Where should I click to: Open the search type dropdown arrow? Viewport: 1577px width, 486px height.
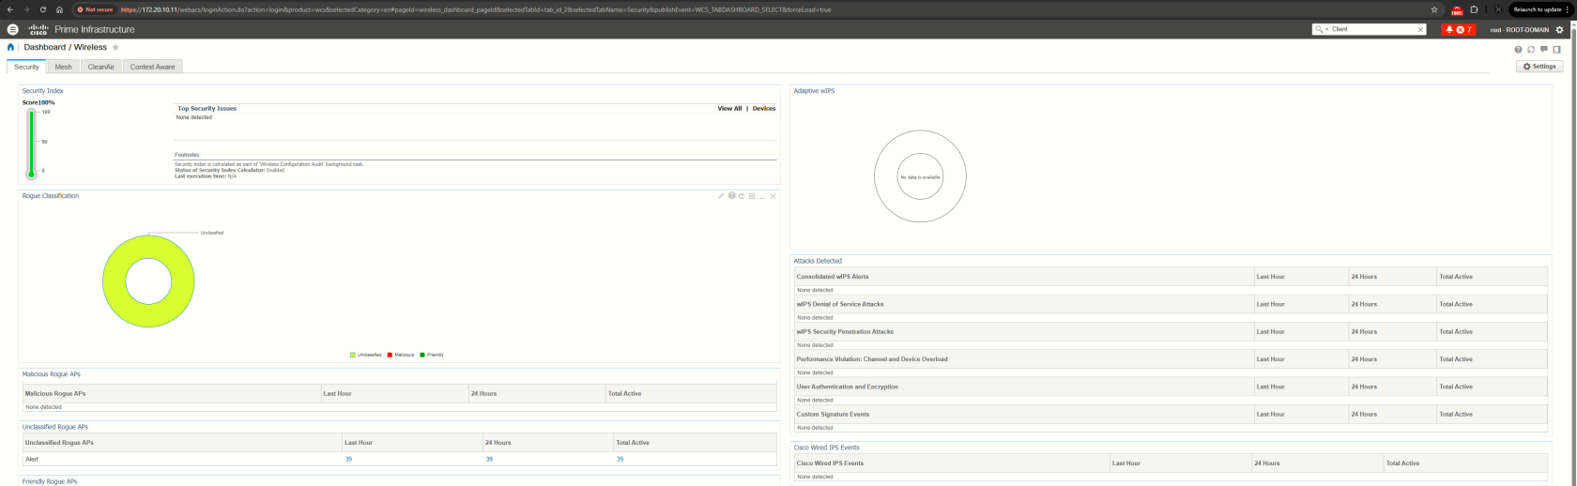tap(1326, 29)
